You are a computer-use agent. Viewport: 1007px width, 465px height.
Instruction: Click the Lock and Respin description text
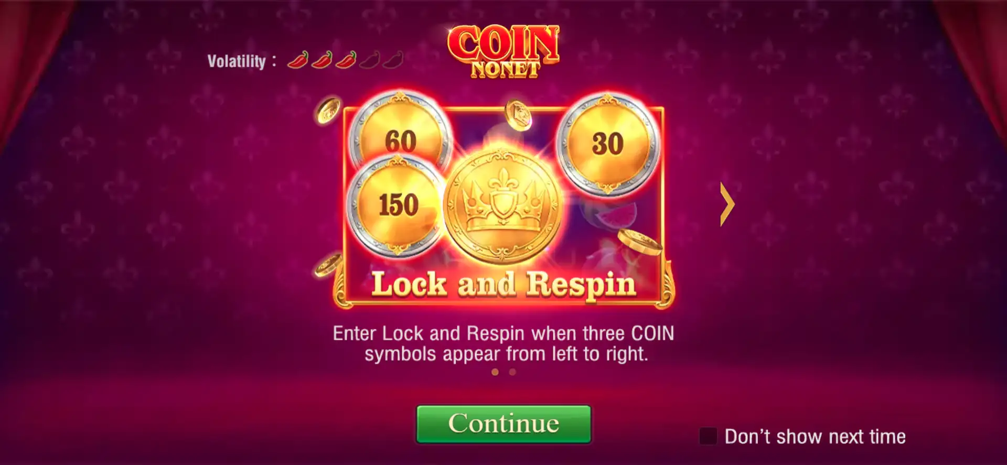[x=504, y=343]
